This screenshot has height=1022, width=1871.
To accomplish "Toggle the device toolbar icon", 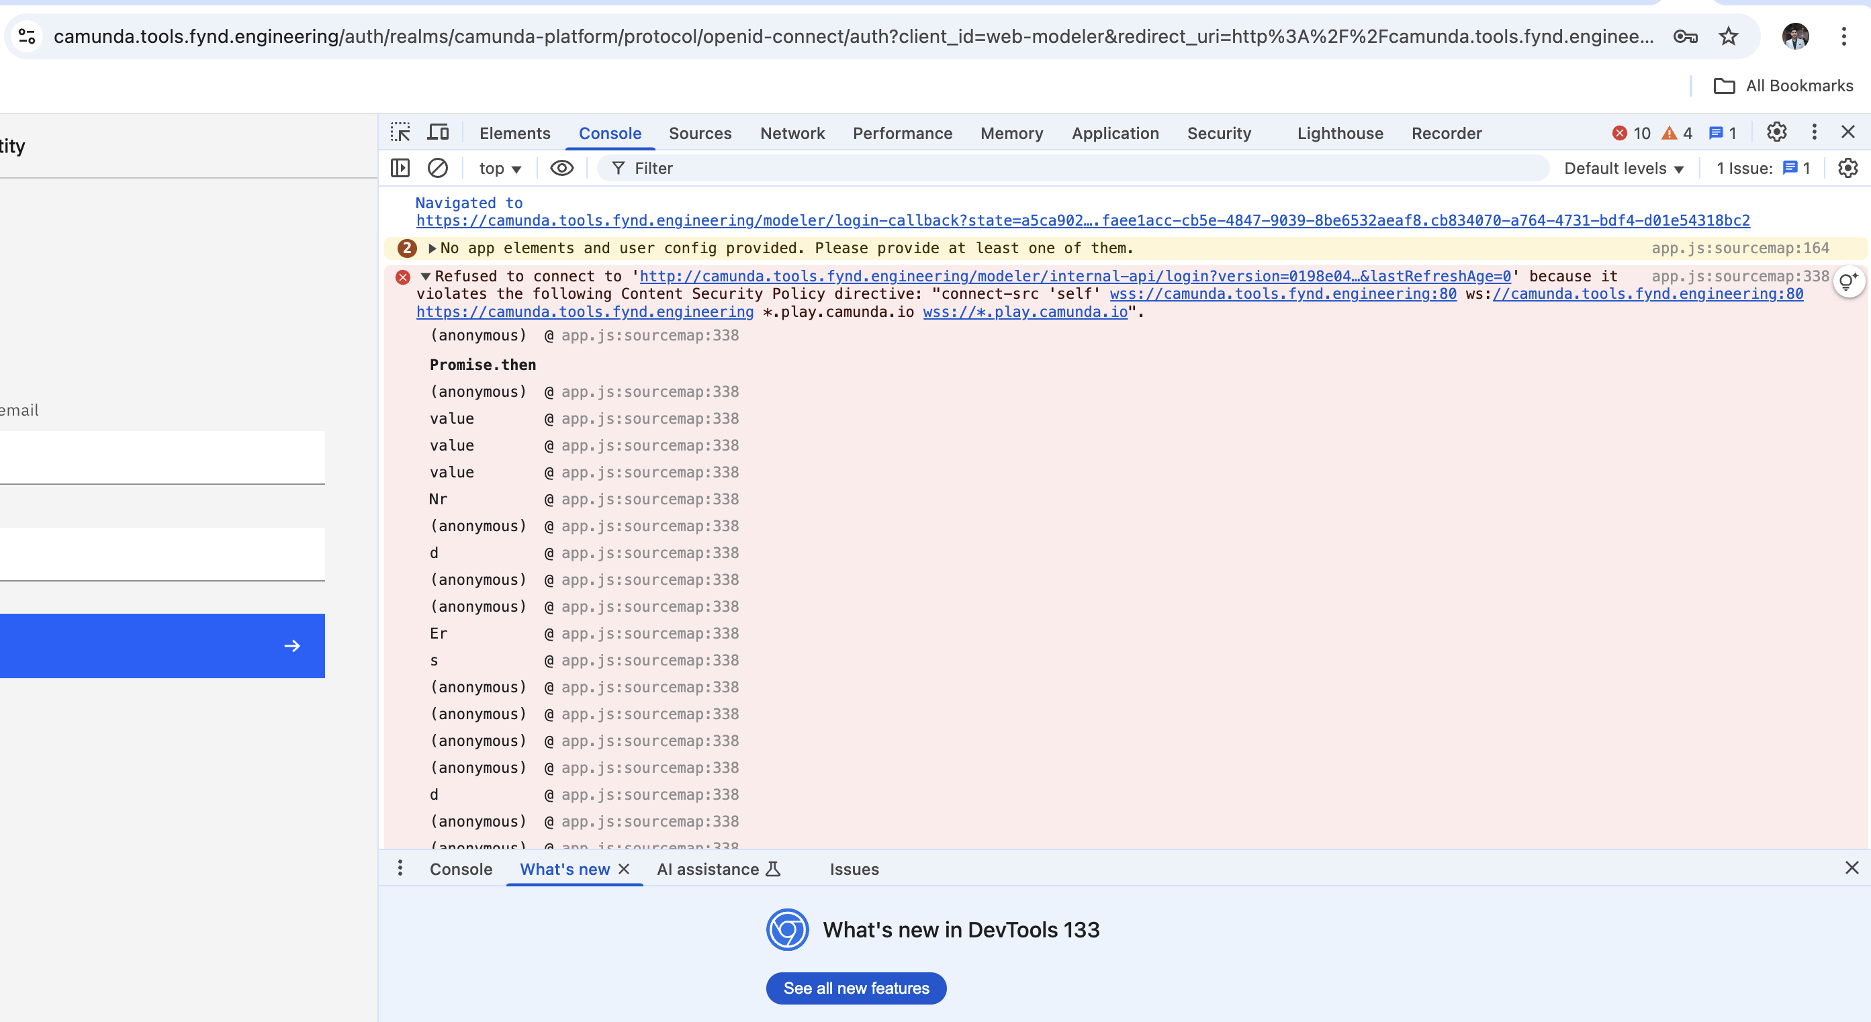I will coord(438,132).
